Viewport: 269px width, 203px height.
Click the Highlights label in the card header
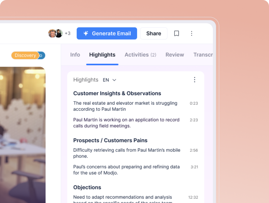86,80
